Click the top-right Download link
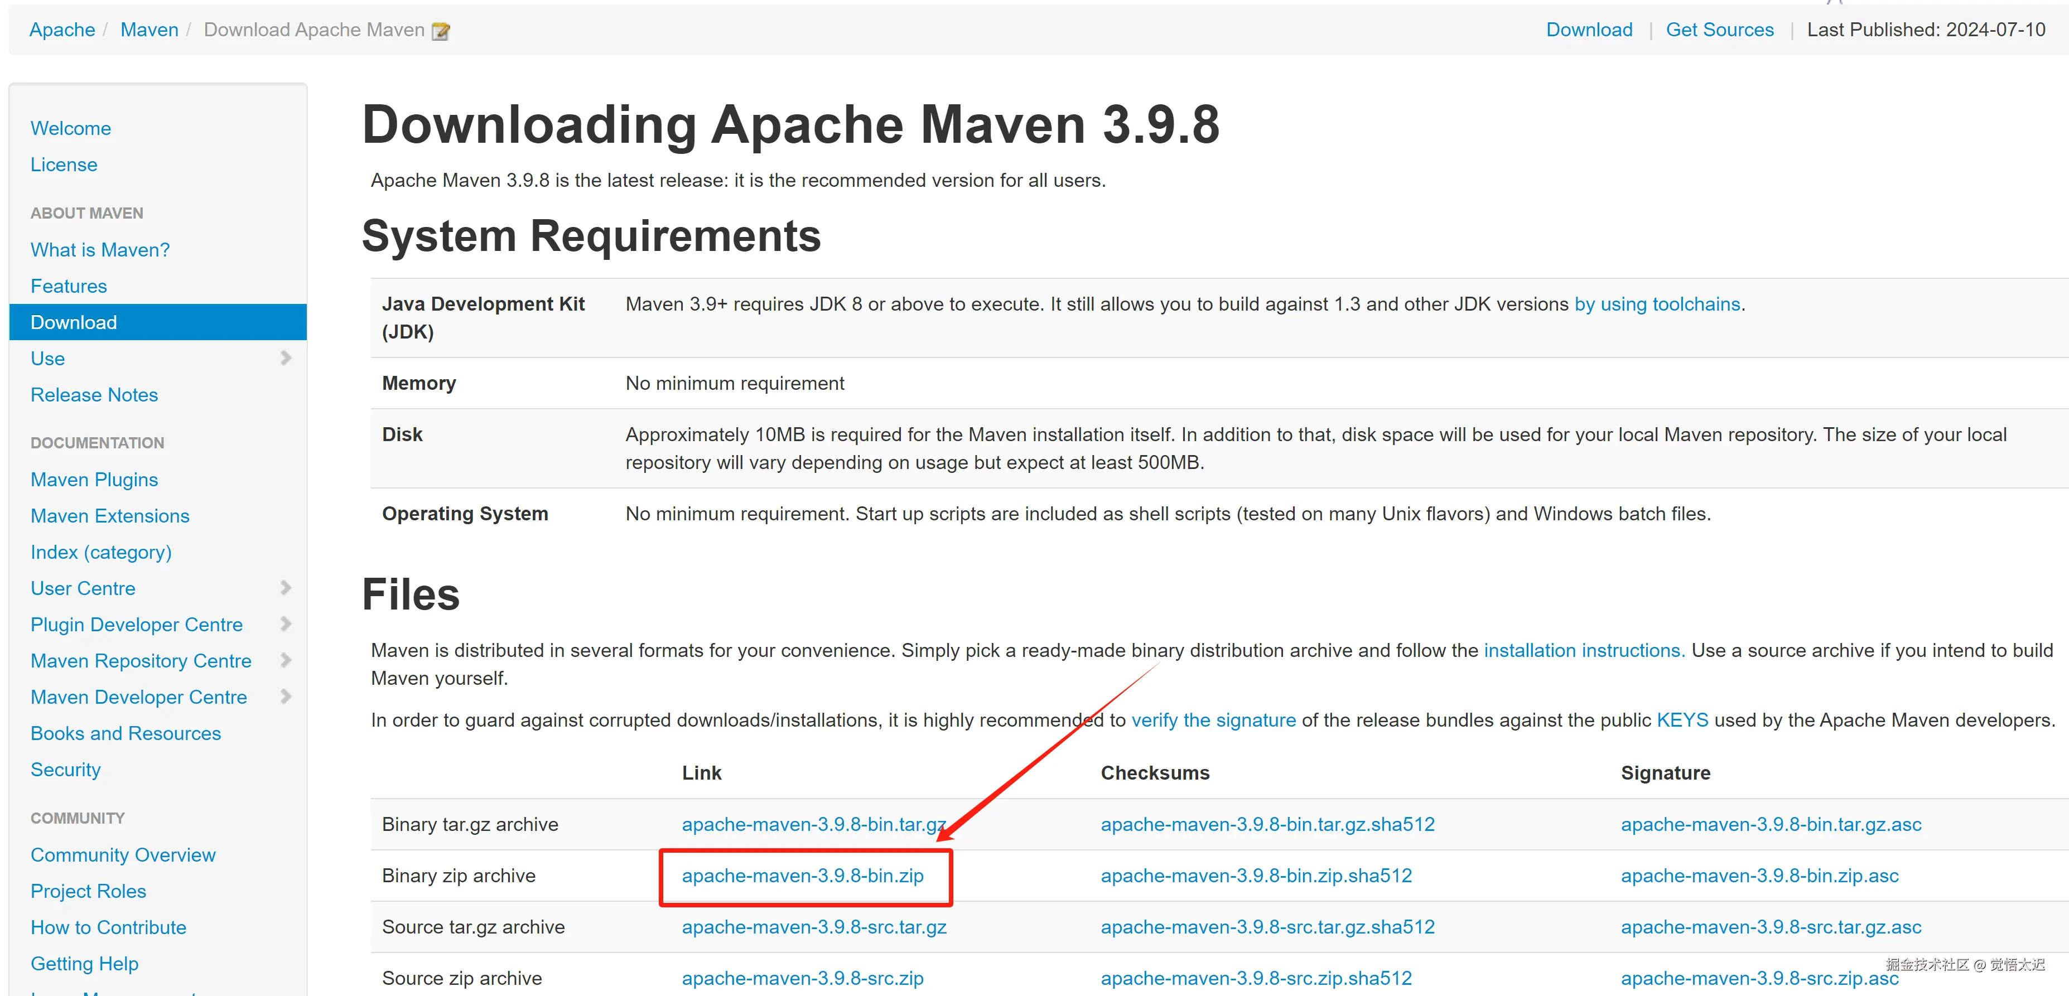This screenshot has height=996, width=2069. 1589,29
